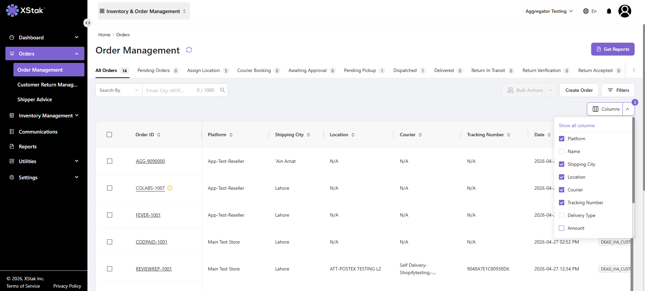Click the Create Order button
This screenshot has height=291, width=645.
pos(579,90)
